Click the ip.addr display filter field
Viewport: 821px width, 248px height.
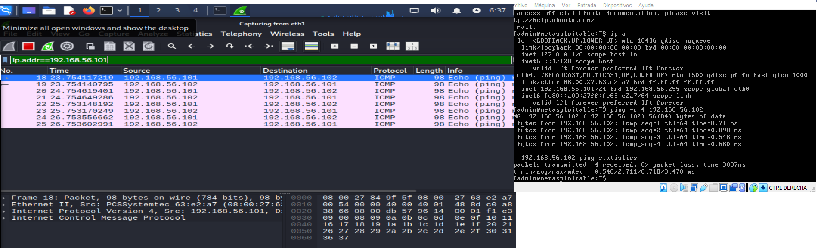pyautogui.click(x=261, y=60)
